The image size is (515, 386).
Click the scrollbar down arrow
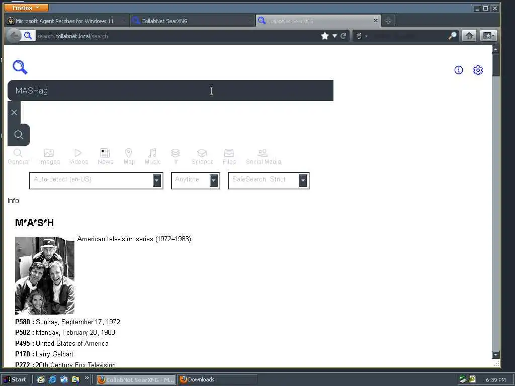click(x=495, y=354)
